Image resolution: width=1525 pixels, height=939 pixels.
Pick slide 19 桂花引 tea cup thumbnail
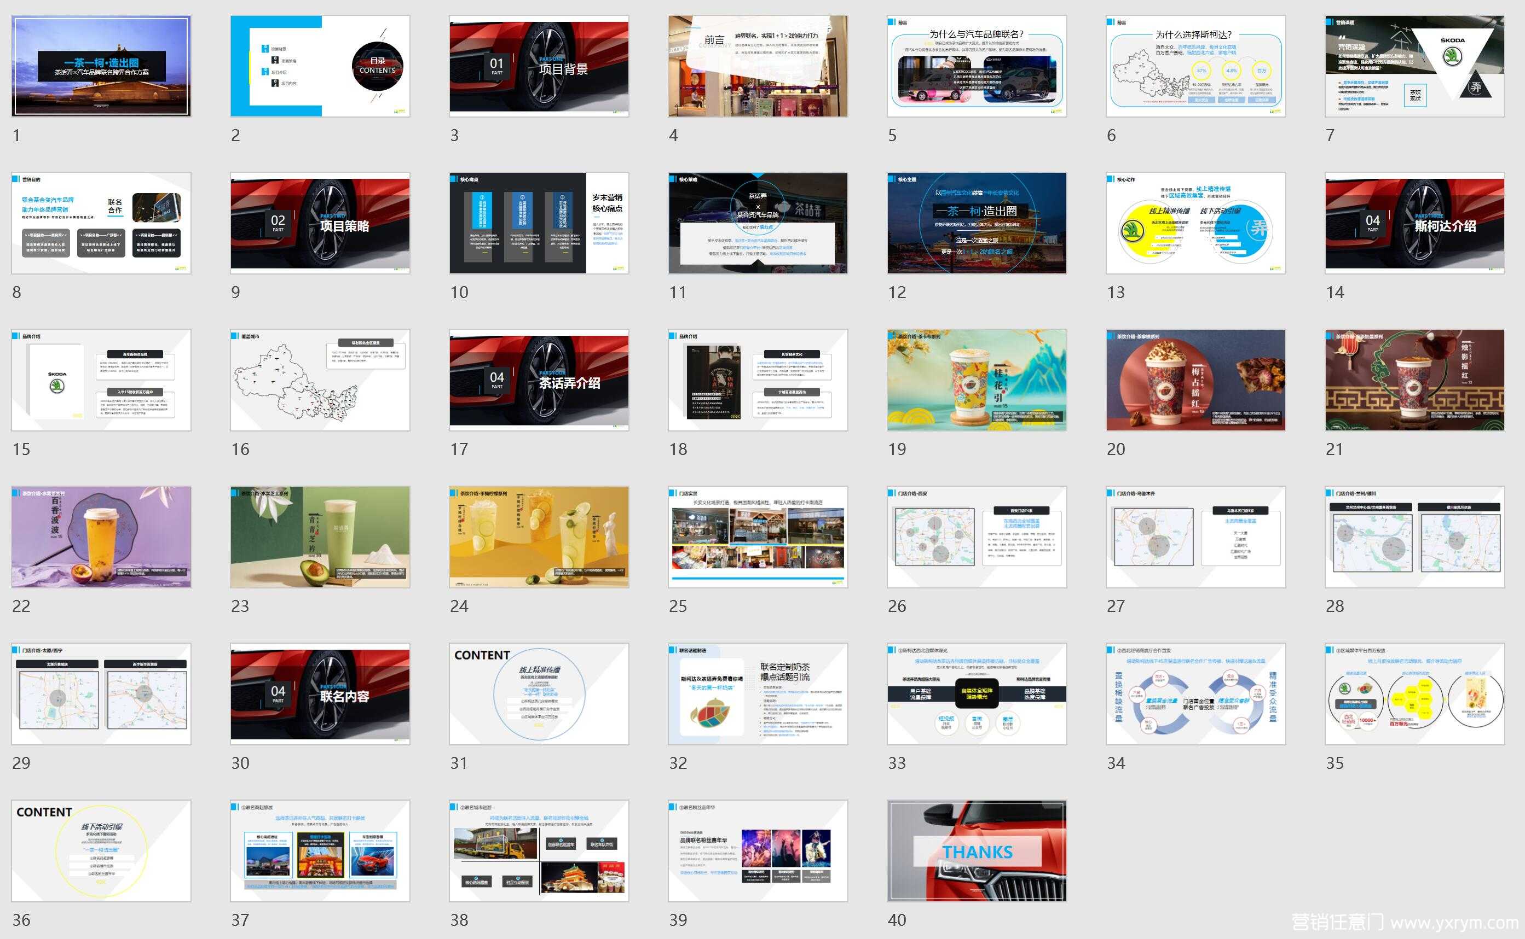[x=977, y=380]
